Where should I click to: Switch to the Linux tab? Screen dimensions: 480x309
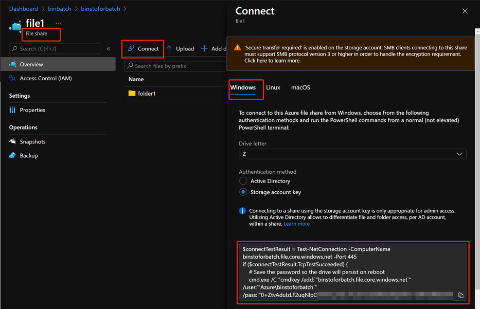click(x=273, y=87)
